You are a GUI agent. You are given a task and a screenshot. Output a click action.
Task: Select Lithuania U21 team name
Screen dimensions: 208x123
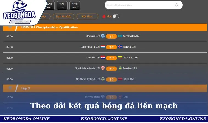click(130, 58)
